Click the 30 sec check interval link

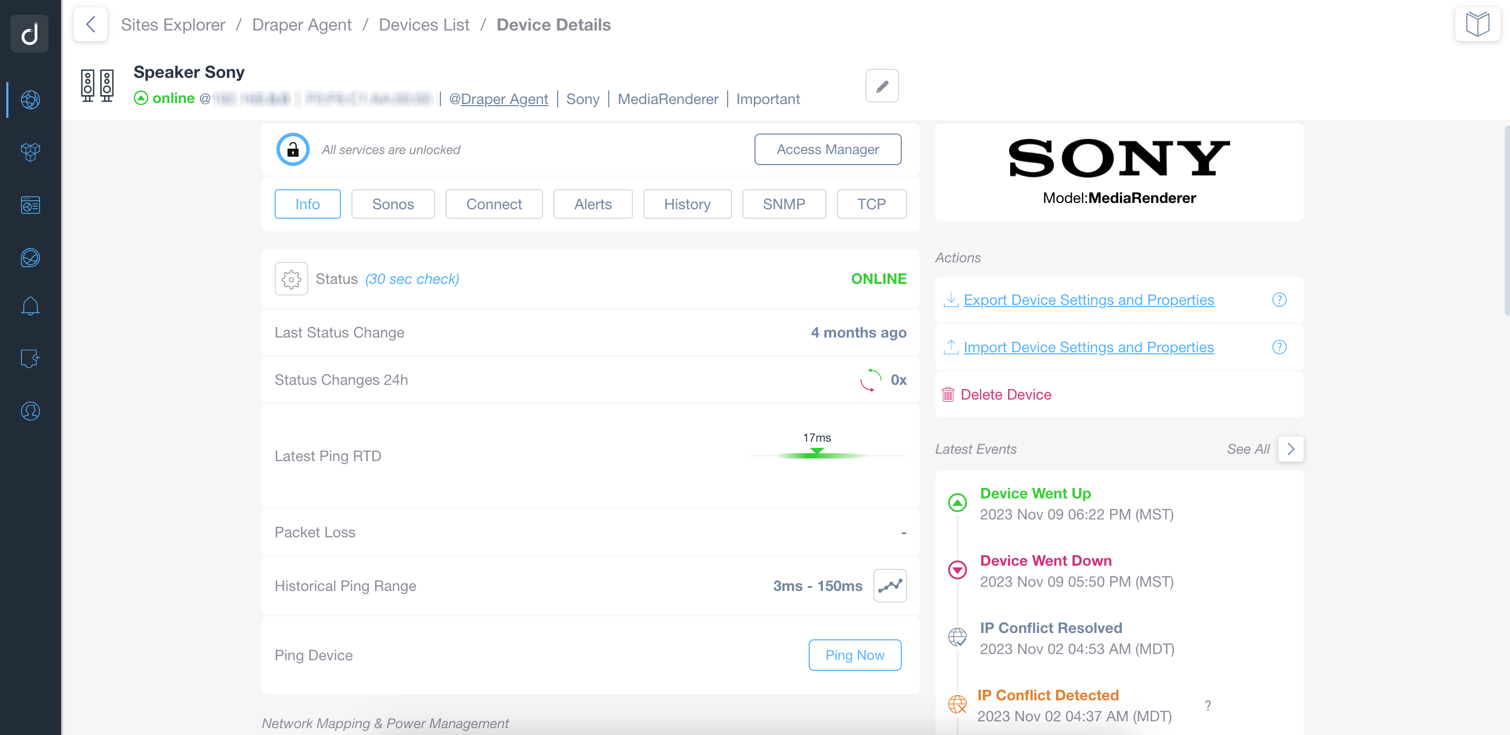point(412,279)
